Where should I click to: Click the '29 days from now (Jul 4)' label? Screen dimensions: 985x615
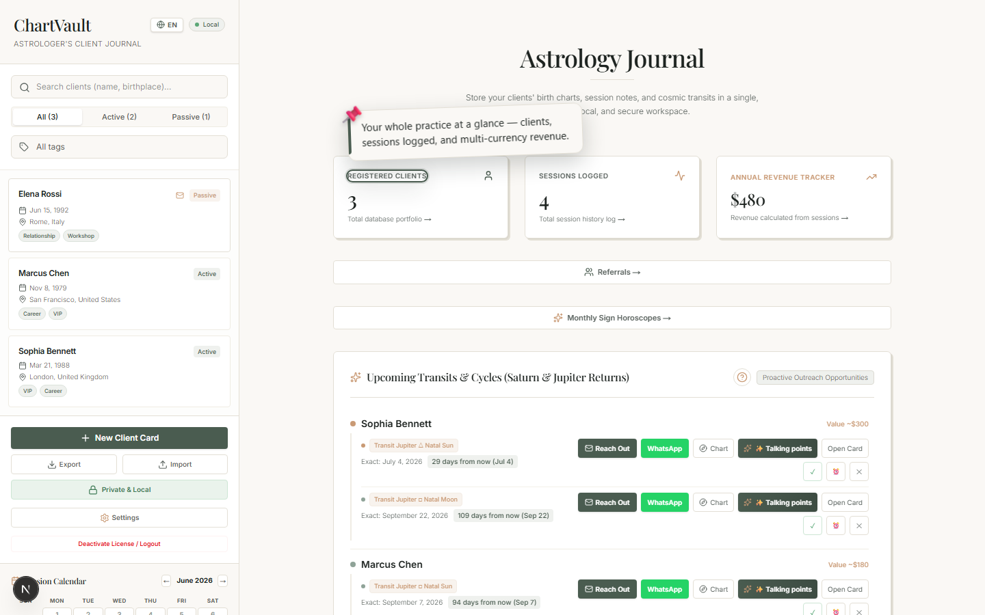coord(472,462)
